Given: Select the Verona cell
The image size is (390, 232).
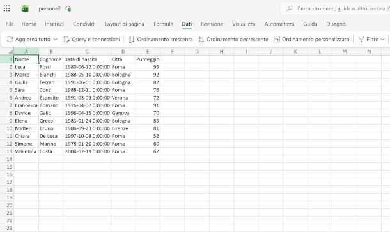Looking at the screenshot, I should (x=123, y=98).
